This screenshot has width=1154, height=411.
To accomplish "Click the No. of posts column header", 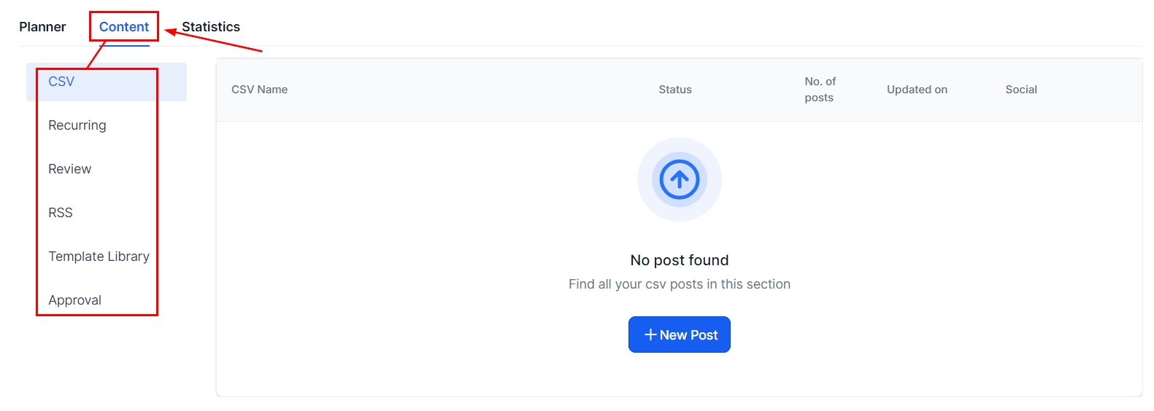I will coord(820,90).
